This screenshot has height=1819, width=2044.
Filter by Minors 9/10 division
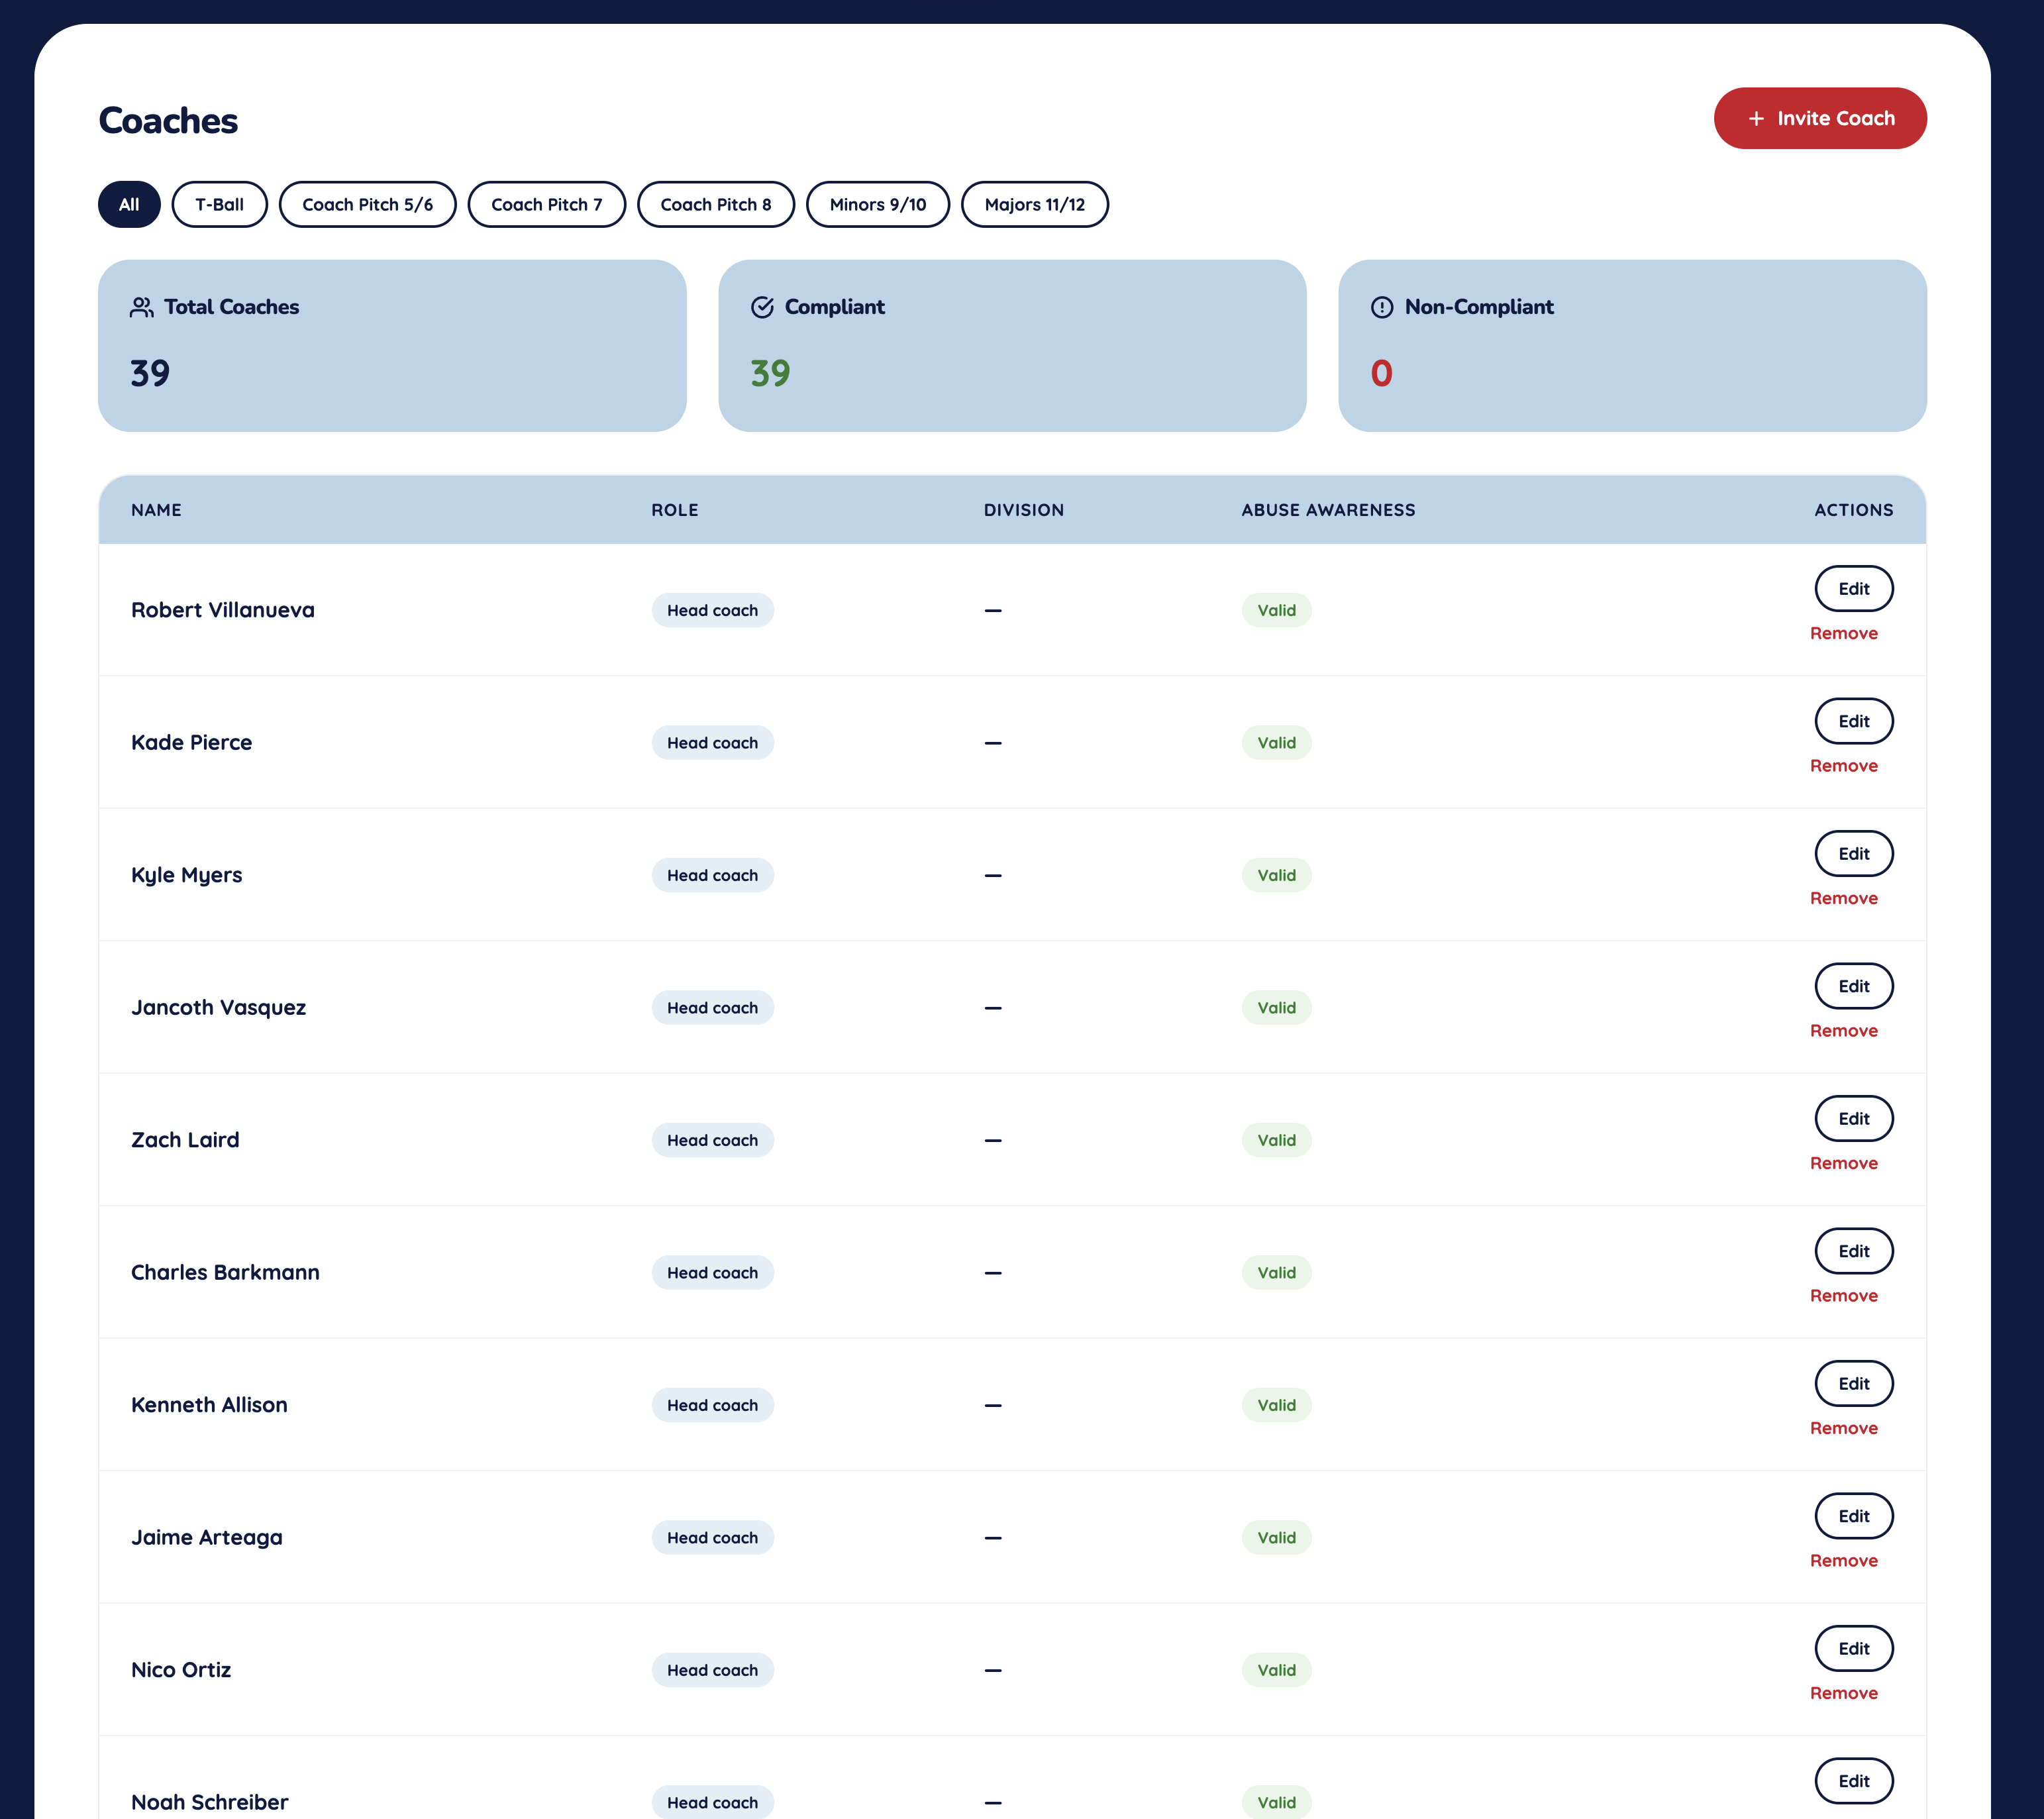click(877, 204)
